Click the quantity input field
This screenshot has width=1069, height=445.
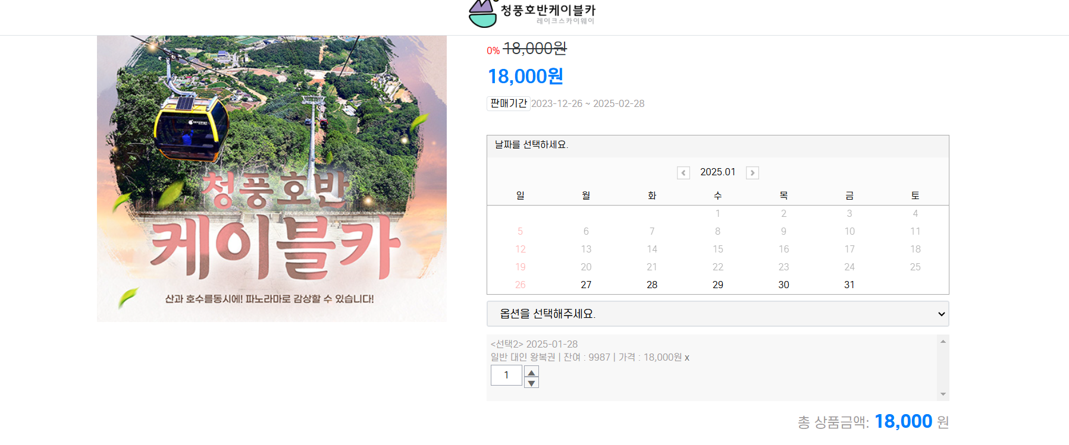(x=506, y=375)
